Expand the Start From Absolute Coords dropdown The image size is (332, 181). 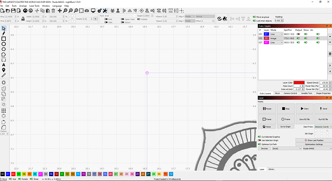[x=323, y=127]
